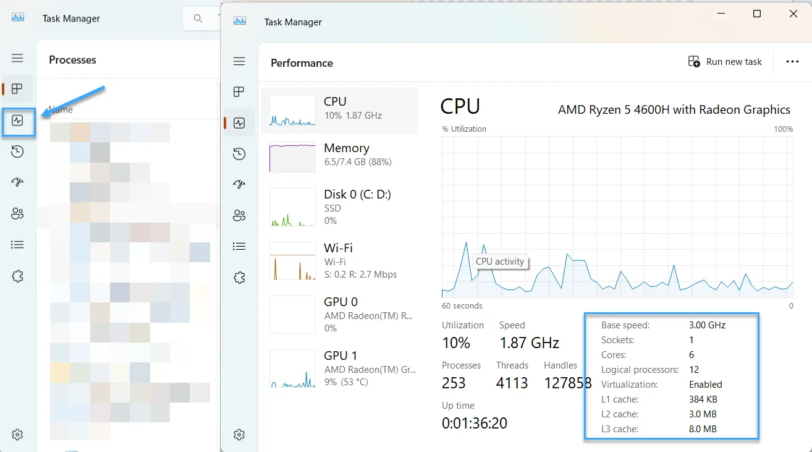Maximize the front Task Manager window
This screenshot has height=452, width=812.
[757, 14]
